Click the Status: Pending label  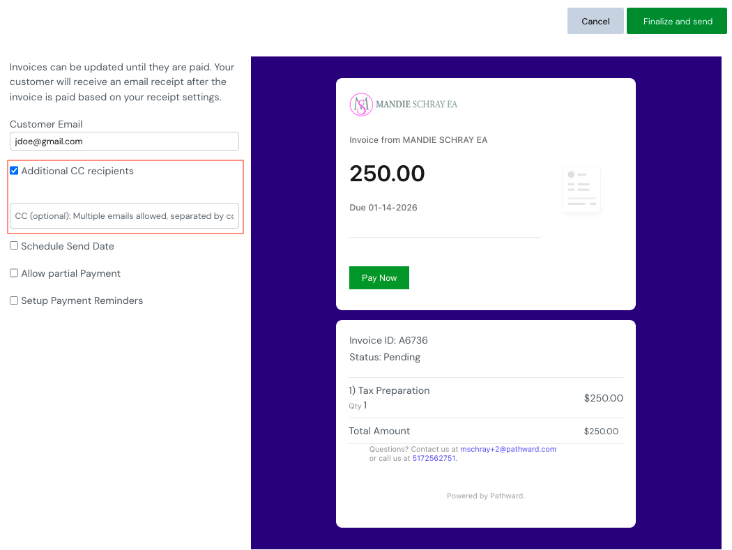385,358
